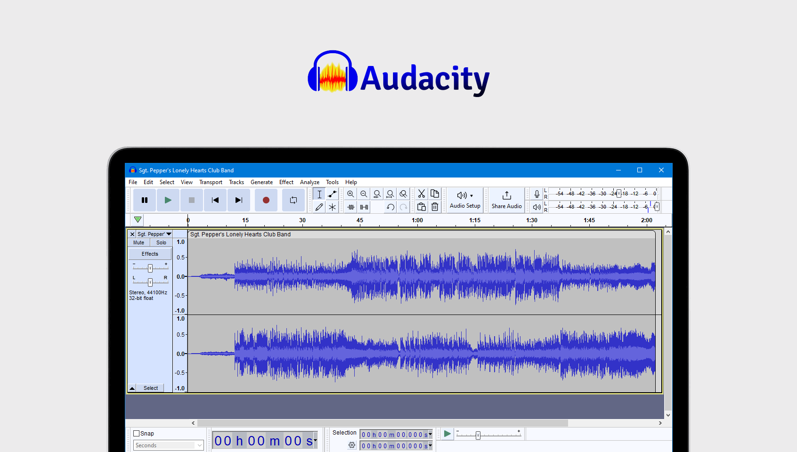The width and height of the screenshot is (797, 452).
Task: Adjust the recording level slider handle
Action: tap(619, 194)
